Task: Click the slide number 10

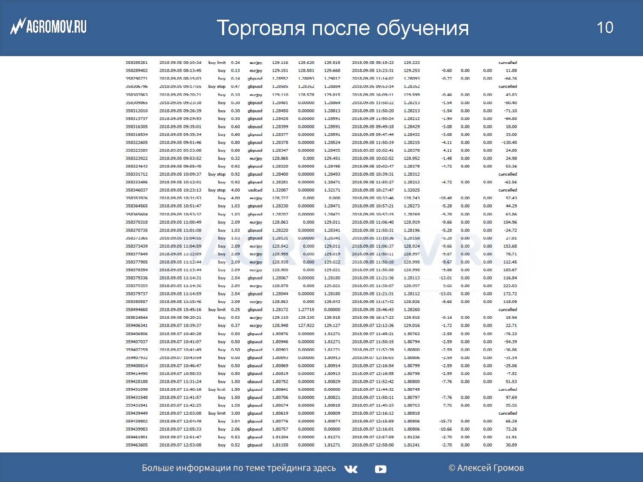Action: pyautogui.click(x=605, y=27)
